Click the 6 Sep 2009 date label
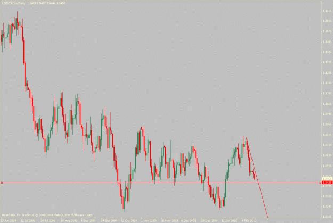Screen dimensions: 333x223 point(88,221)
